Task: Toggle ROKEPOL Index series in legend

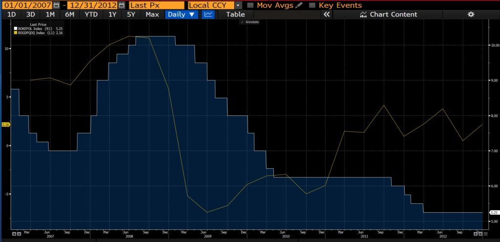Action: click(x=39, y=28)
